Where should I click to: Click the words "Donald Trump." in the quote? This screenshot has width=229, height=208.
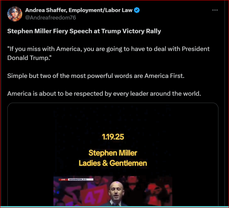pos(29,58)
